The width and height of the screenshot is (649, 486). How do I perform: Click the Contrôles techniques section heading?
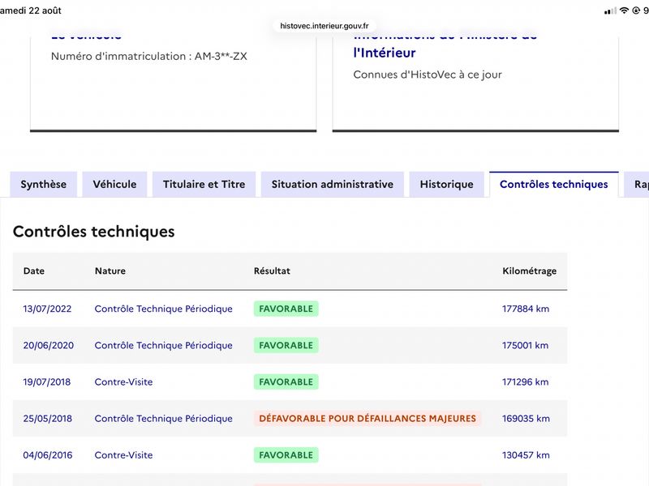point(94,232)
